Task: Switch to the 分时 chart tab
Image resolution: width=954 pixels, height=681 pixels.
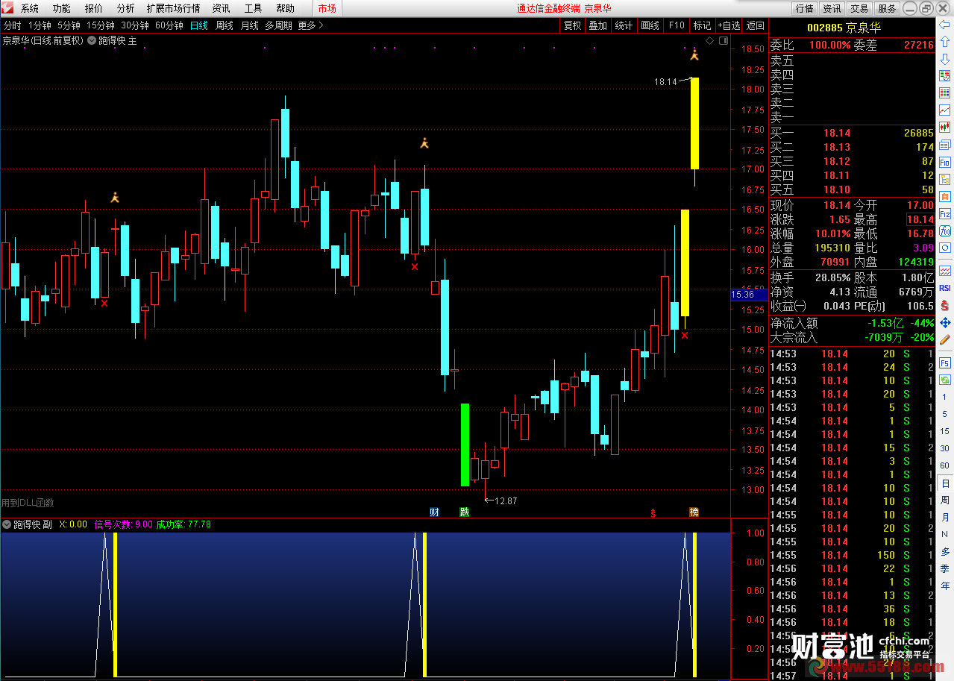Action: pos(13,25)
